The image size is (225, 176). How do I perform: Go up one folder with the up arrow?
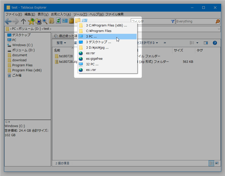[23, 21]
